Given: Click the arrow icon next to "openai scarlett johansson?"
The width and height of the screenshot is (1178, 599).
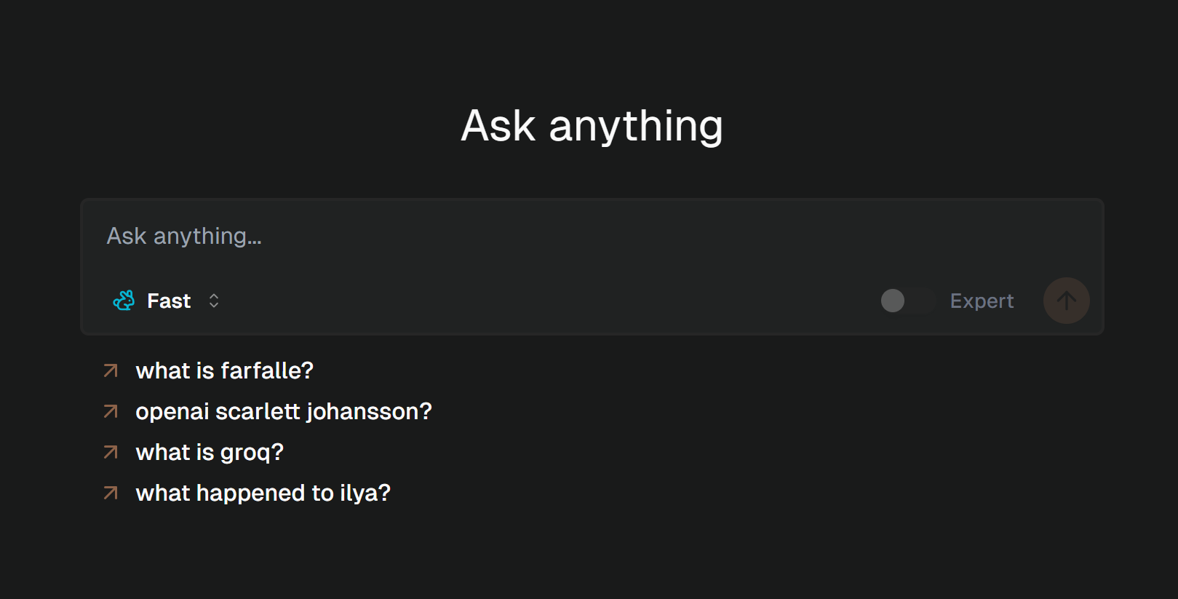Looking at the screenshot, I should pos(111,412).
